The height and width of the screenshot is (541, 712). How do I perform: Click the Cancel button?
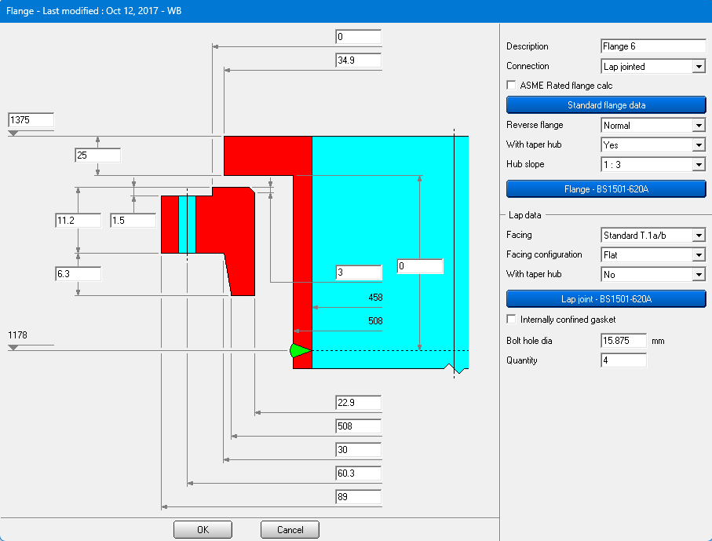tap(290, 529)
